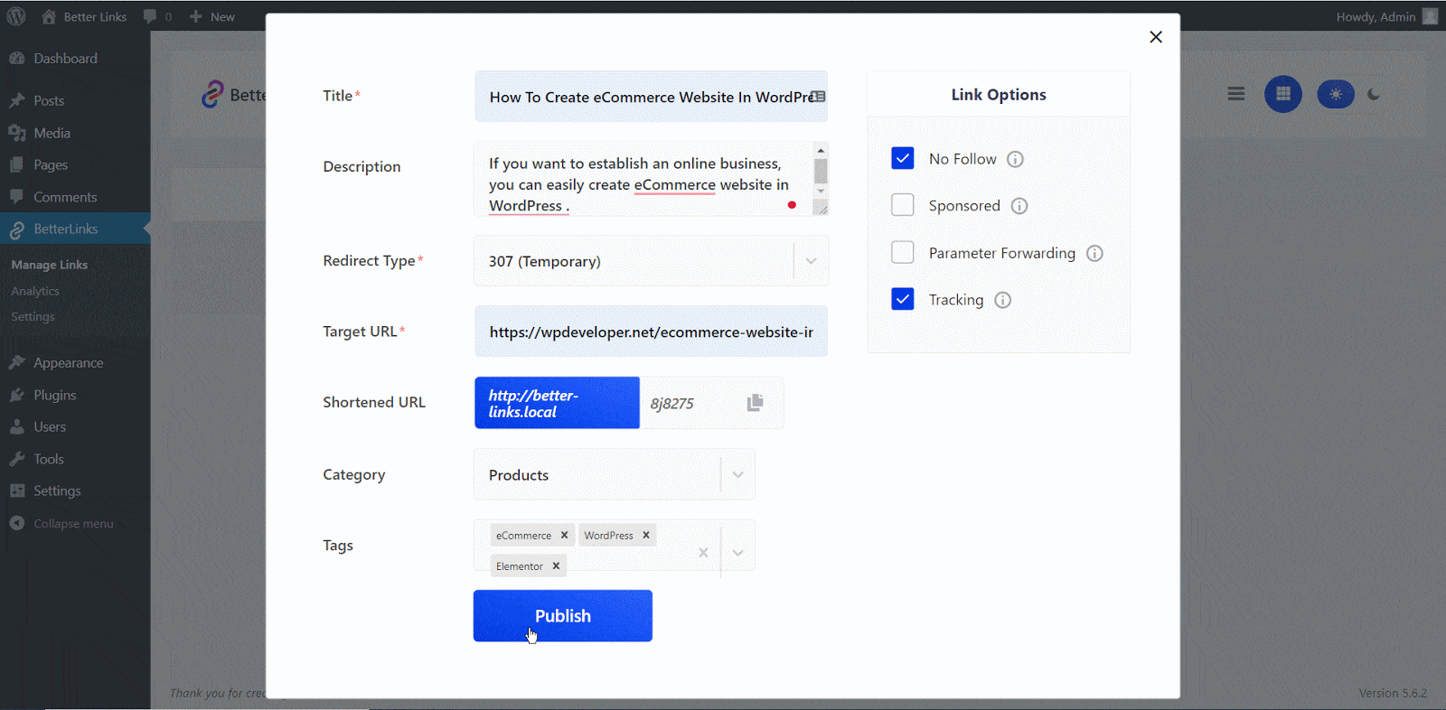Enable Parameter Forwarding checkbox

click(903, 252)
